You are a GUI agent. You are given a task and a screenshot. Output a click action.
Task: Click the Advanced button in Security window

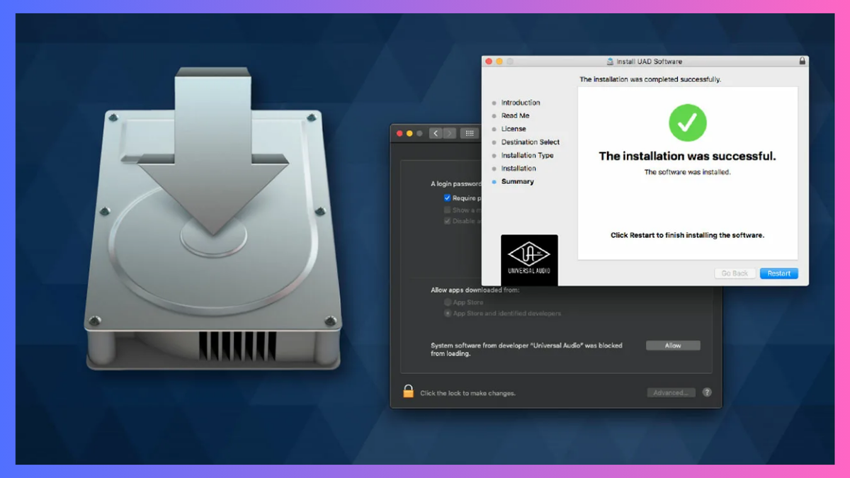[x=671, y=392]
